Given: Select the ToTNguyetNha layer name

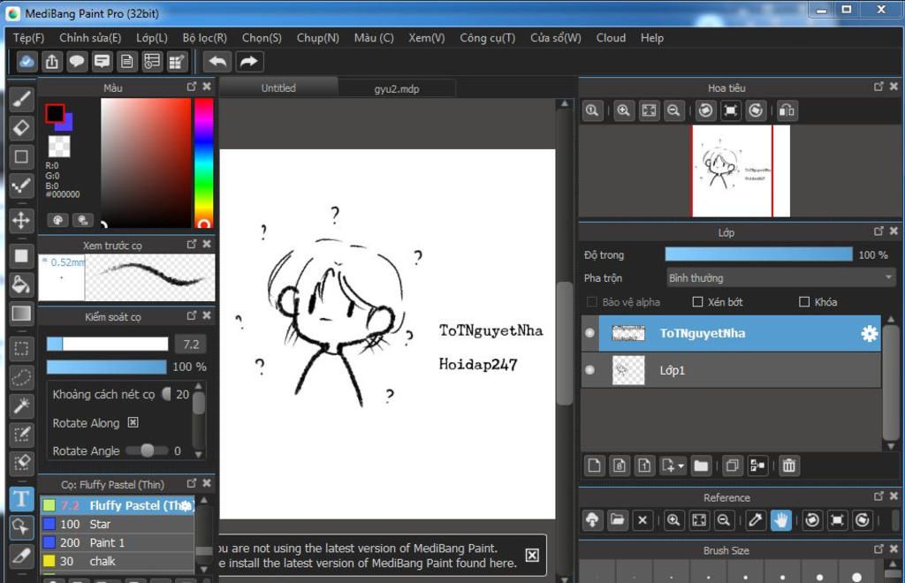Looking at the screenshot, I should (703, 333).
